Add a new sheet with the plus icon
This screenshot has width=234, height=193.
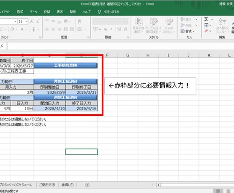[x=87, y=185]
